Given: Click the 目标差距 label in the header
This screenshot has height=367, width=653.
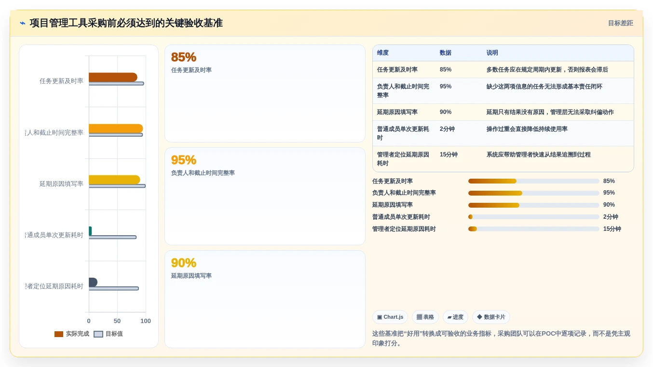Looking at the screenshot, I should [x=620, y=23].
